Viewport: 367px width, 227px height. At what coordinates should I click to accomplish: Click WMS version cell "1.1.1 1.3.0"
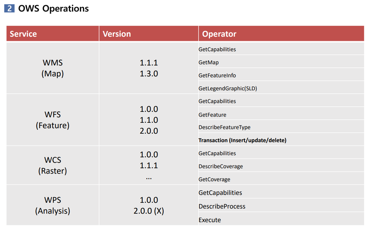tap(149, 68)
